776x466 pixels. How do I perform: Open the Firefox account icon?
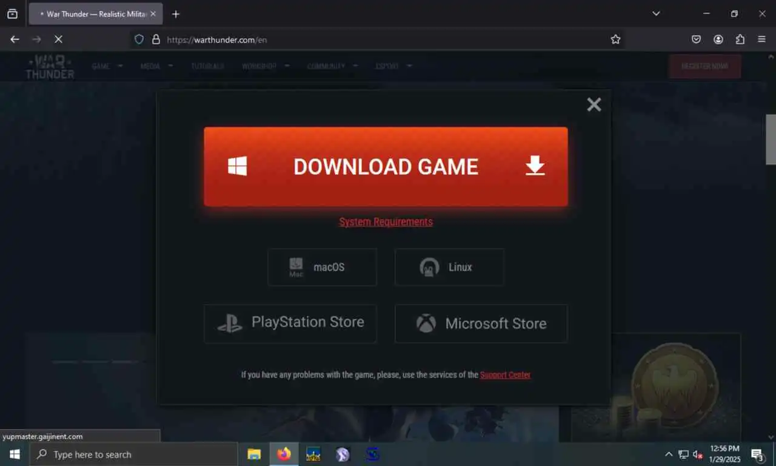pos(718,39)
